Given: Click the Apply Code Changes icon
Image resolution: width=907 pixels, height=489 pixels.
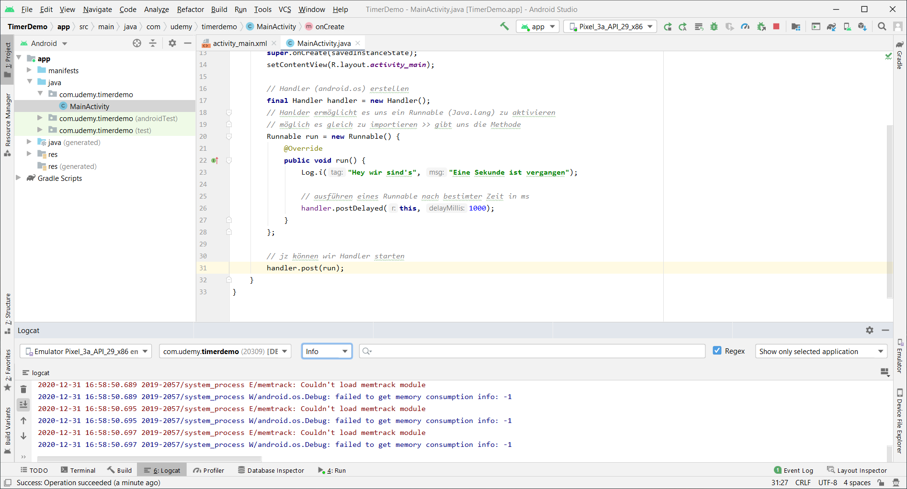Looking at the screenshot, I should (x=699, y=27).
